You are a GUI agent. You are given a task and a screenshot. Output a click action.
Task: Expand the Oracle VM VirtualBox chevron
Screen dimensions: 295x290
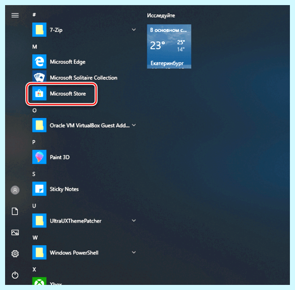(x=134, y=125)
